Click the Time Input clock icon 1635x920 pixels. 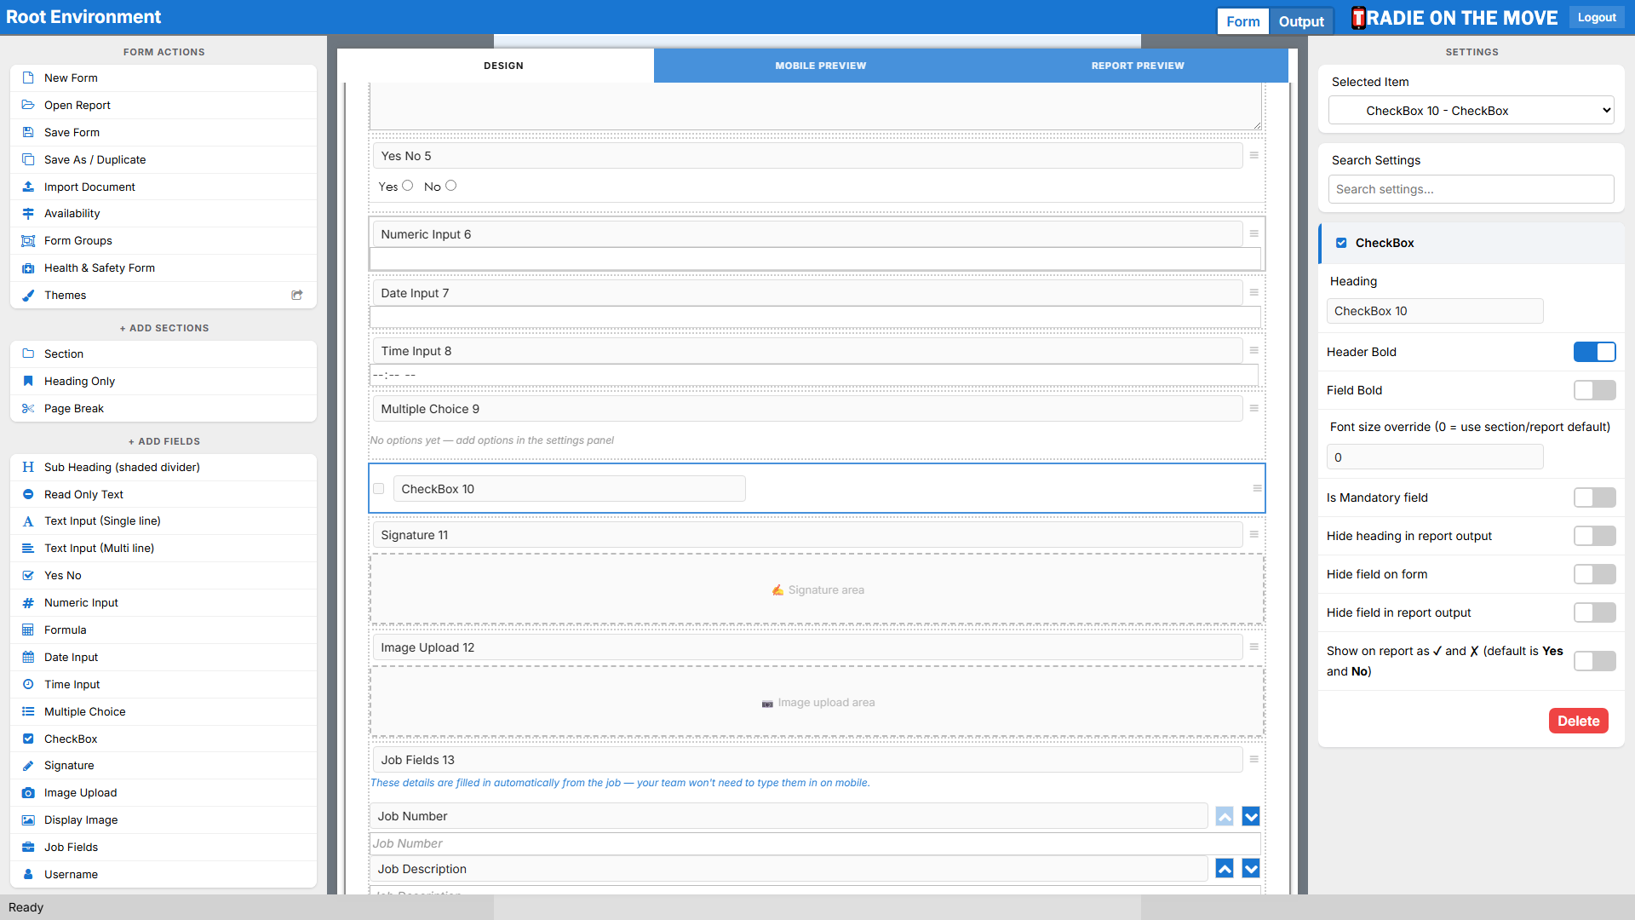tap(28, 684)
